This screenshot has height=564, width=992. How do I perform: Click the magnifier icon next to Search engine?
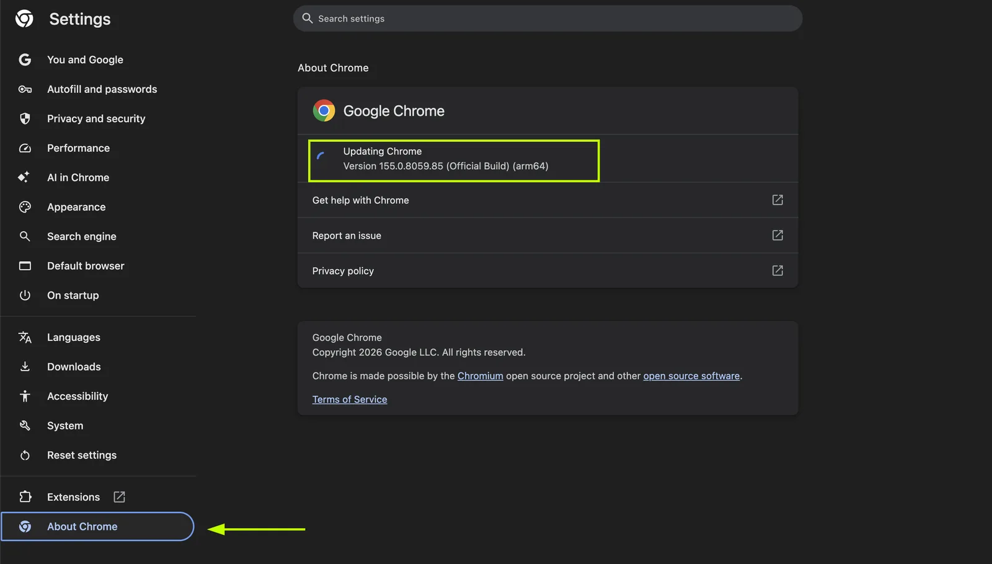click(x=25, y=236)
